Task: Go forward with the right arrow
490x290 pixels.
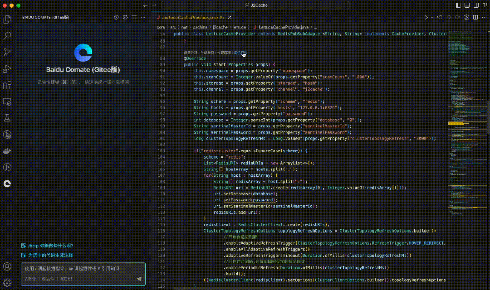Action: pos(154,5)
